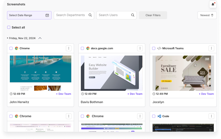This screenshot has height=139, width=221.
Task: Open the three-dot menu on the Microsoft Teams card
Action: (211, 48)
